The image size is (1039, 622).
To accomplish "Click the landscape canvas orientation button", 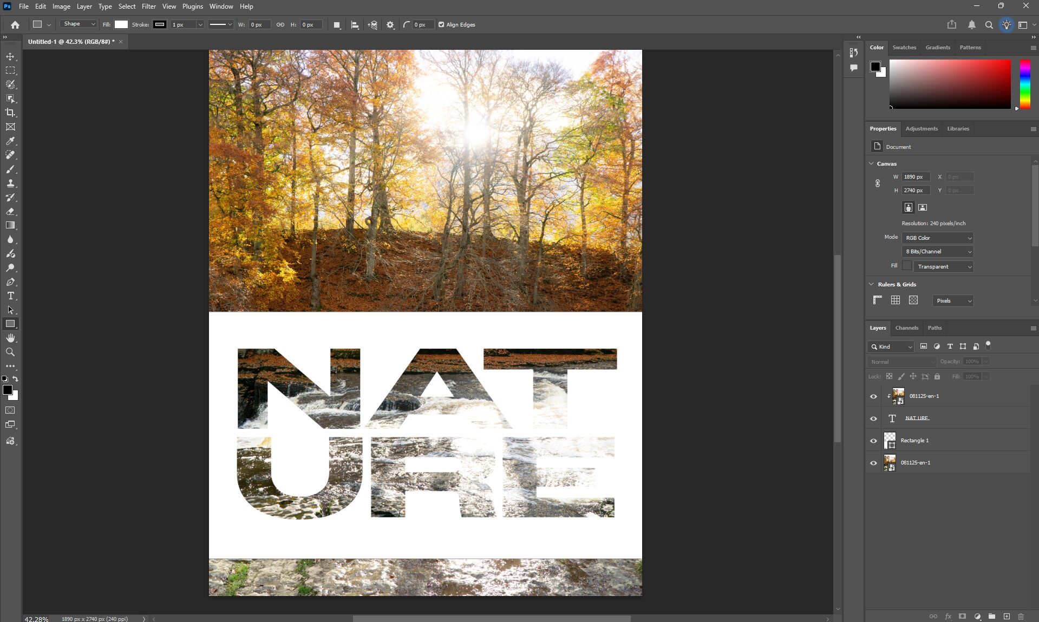I will coord(923,207).
